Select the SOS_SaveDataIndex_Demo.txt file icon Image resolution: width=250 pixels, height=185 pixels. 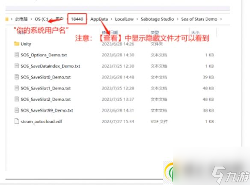[17, 66]
